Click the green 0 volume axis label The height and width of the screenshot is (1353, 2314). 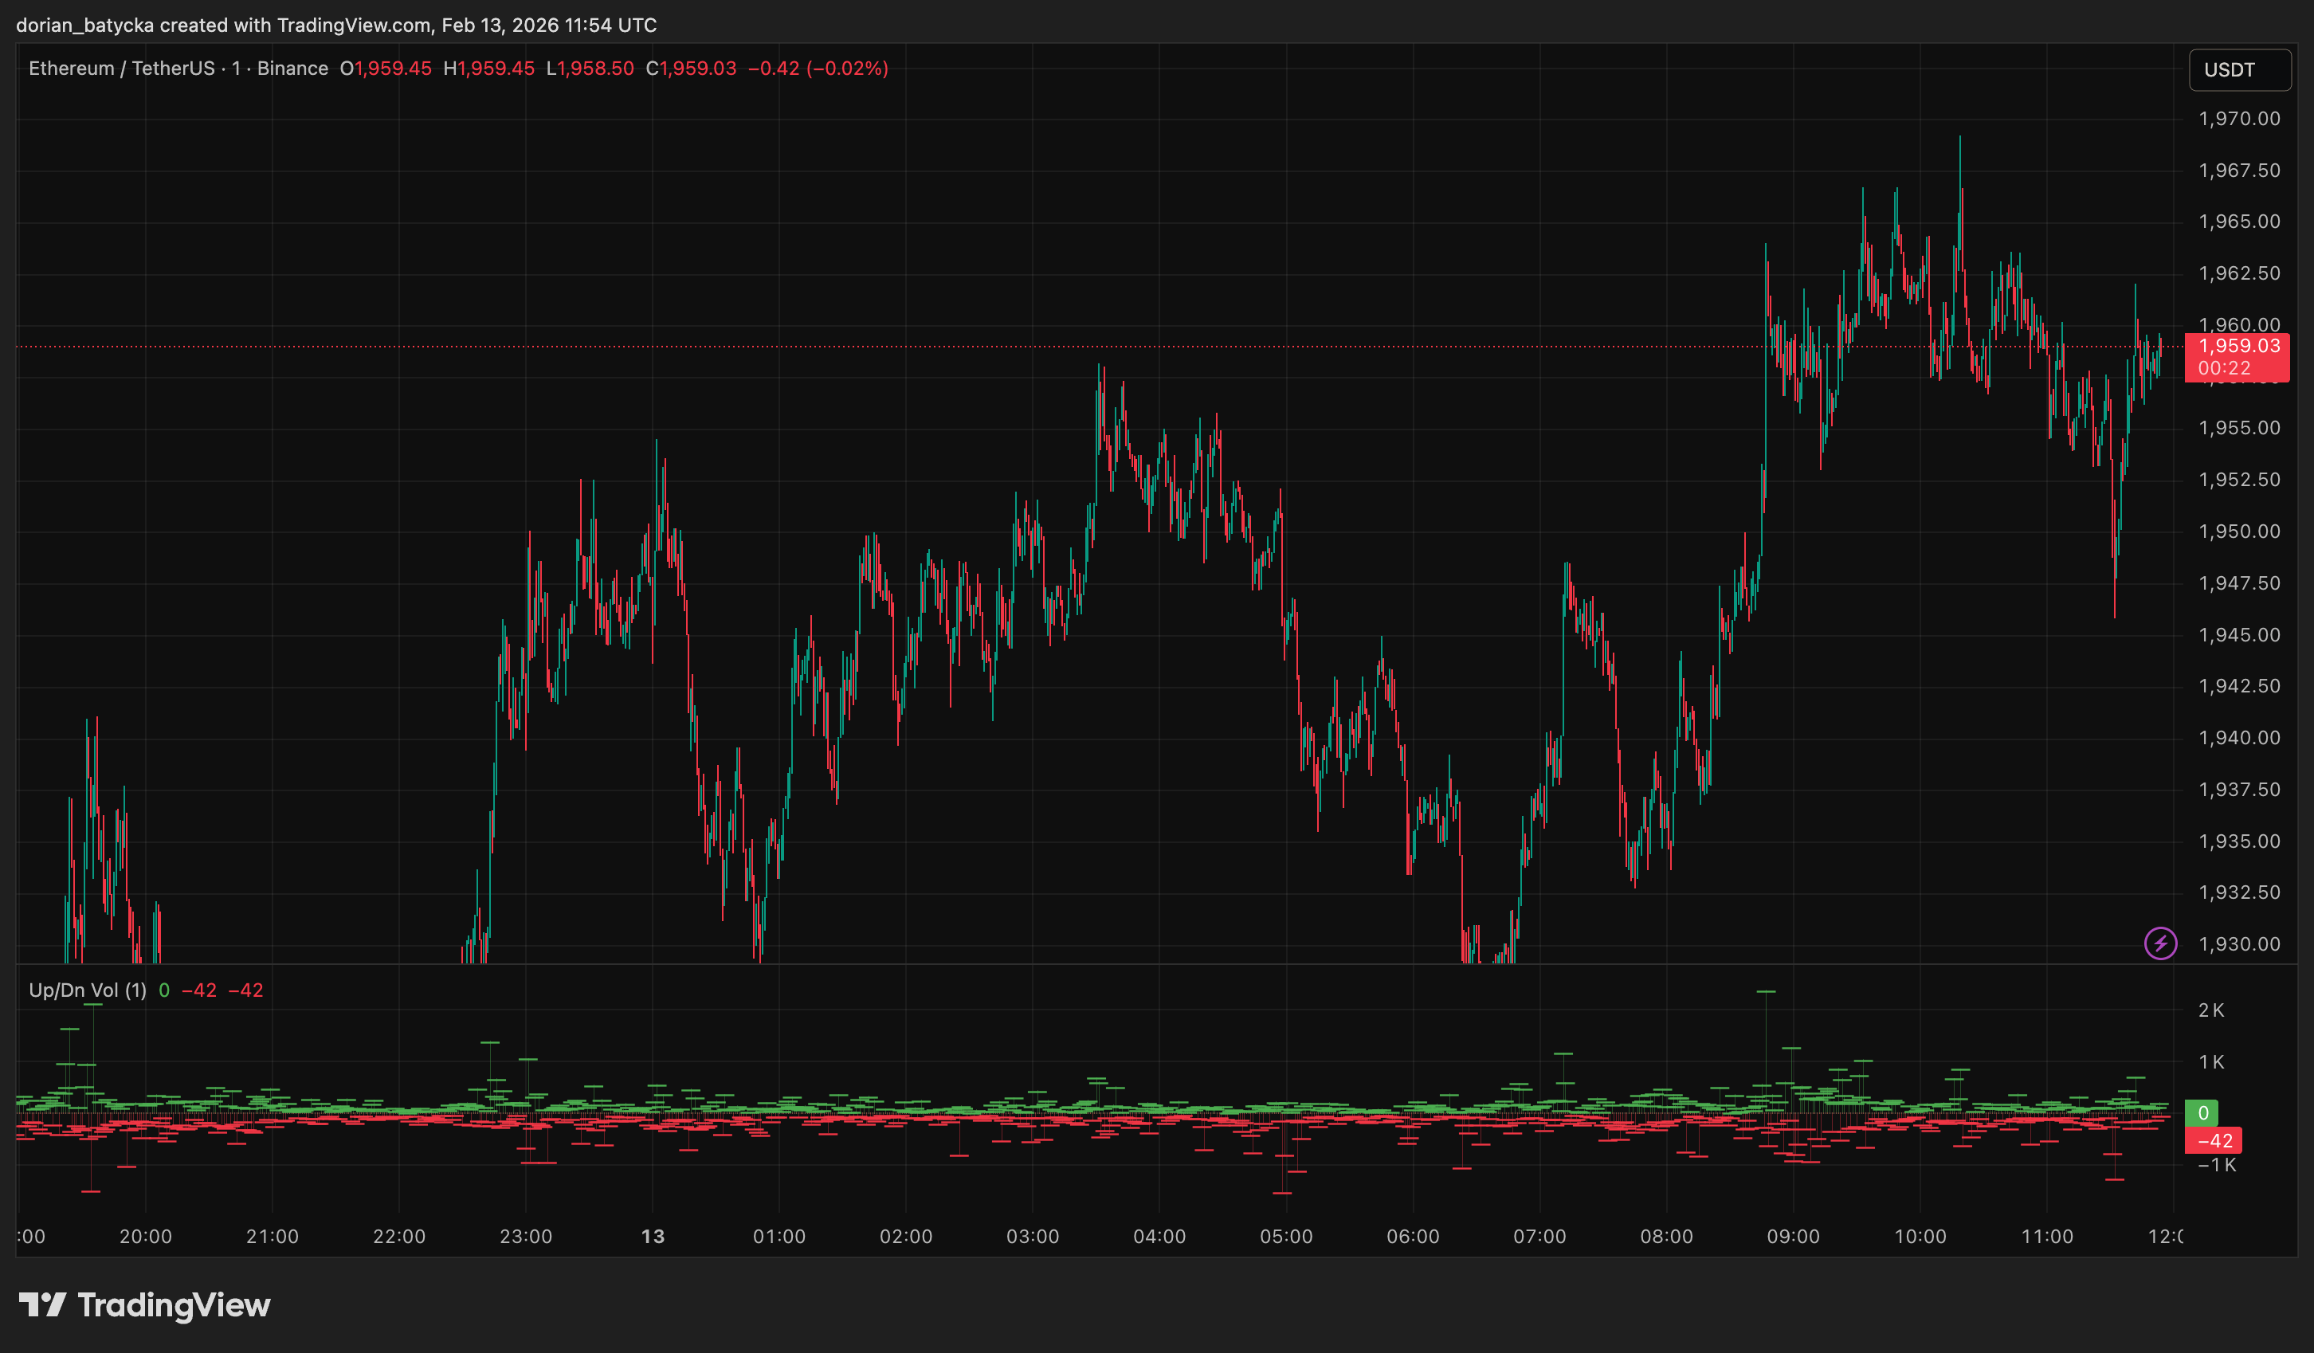(x=2202, y=1113)
